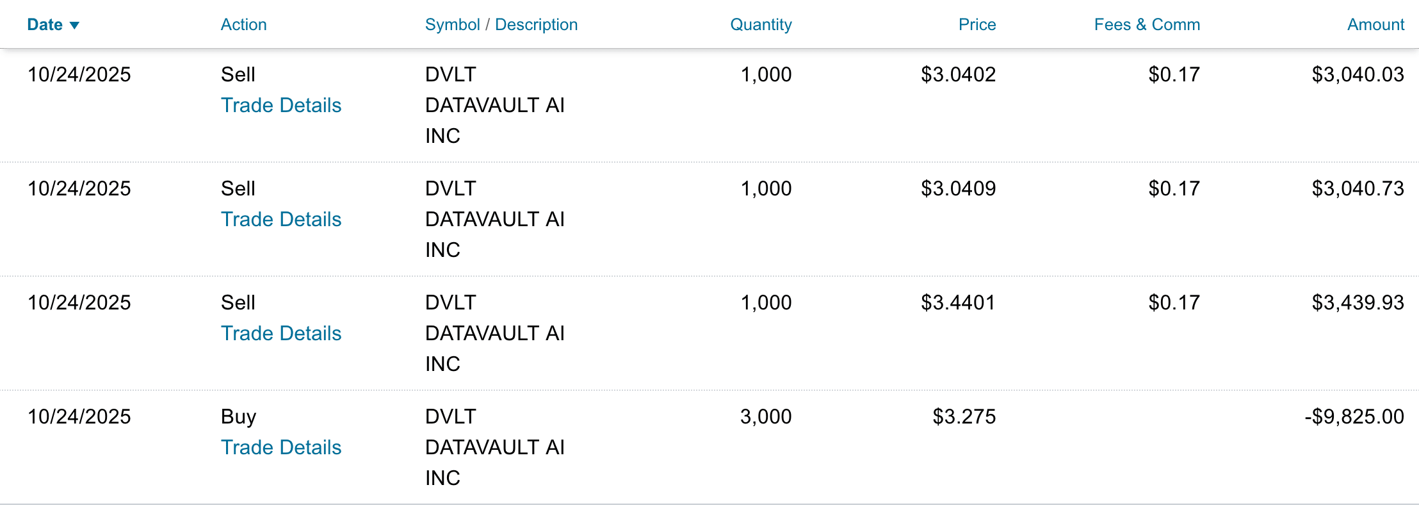This screenshot has width=1419, height=510.
Task: Open Trade Details for the $3.0402 sale
Action: 281,105
